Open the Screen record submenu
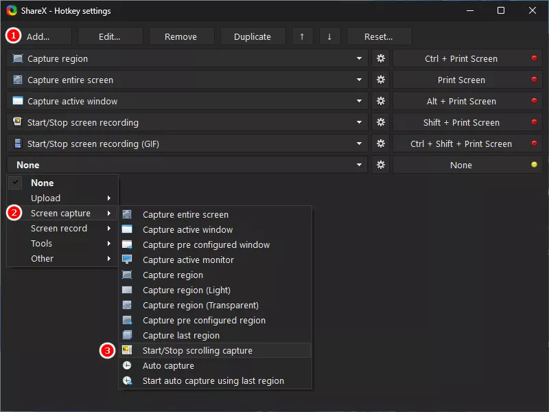Image resolution: width=549 pixels, height=412 pixels. [x=62, y=229]
